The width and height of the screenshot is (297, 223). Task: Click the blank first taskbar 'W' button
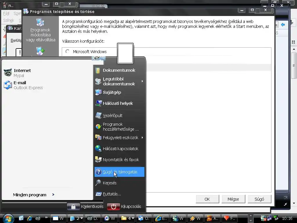[59, 218]
